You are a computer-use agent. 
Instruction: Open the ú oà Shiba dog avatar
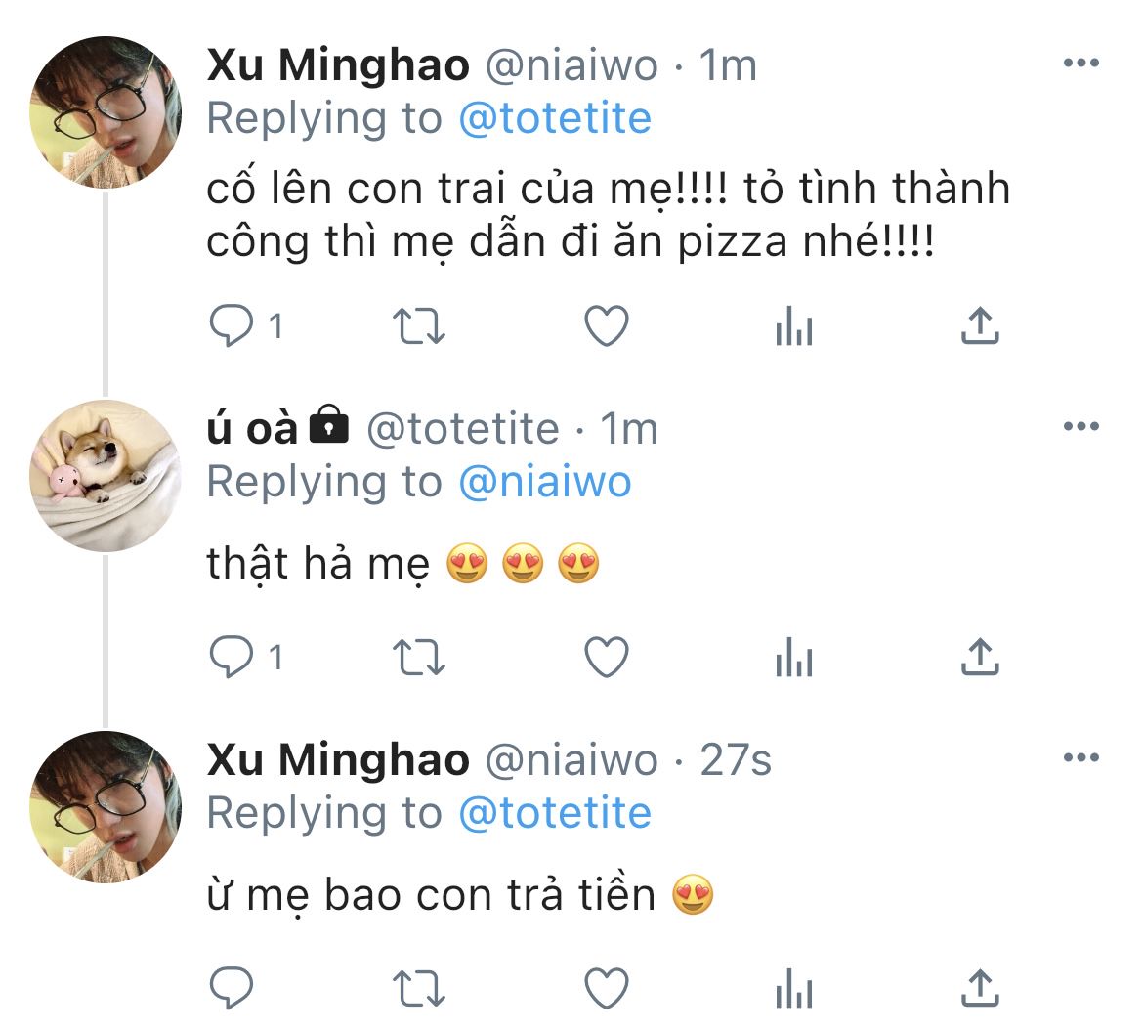pos(106,475)
